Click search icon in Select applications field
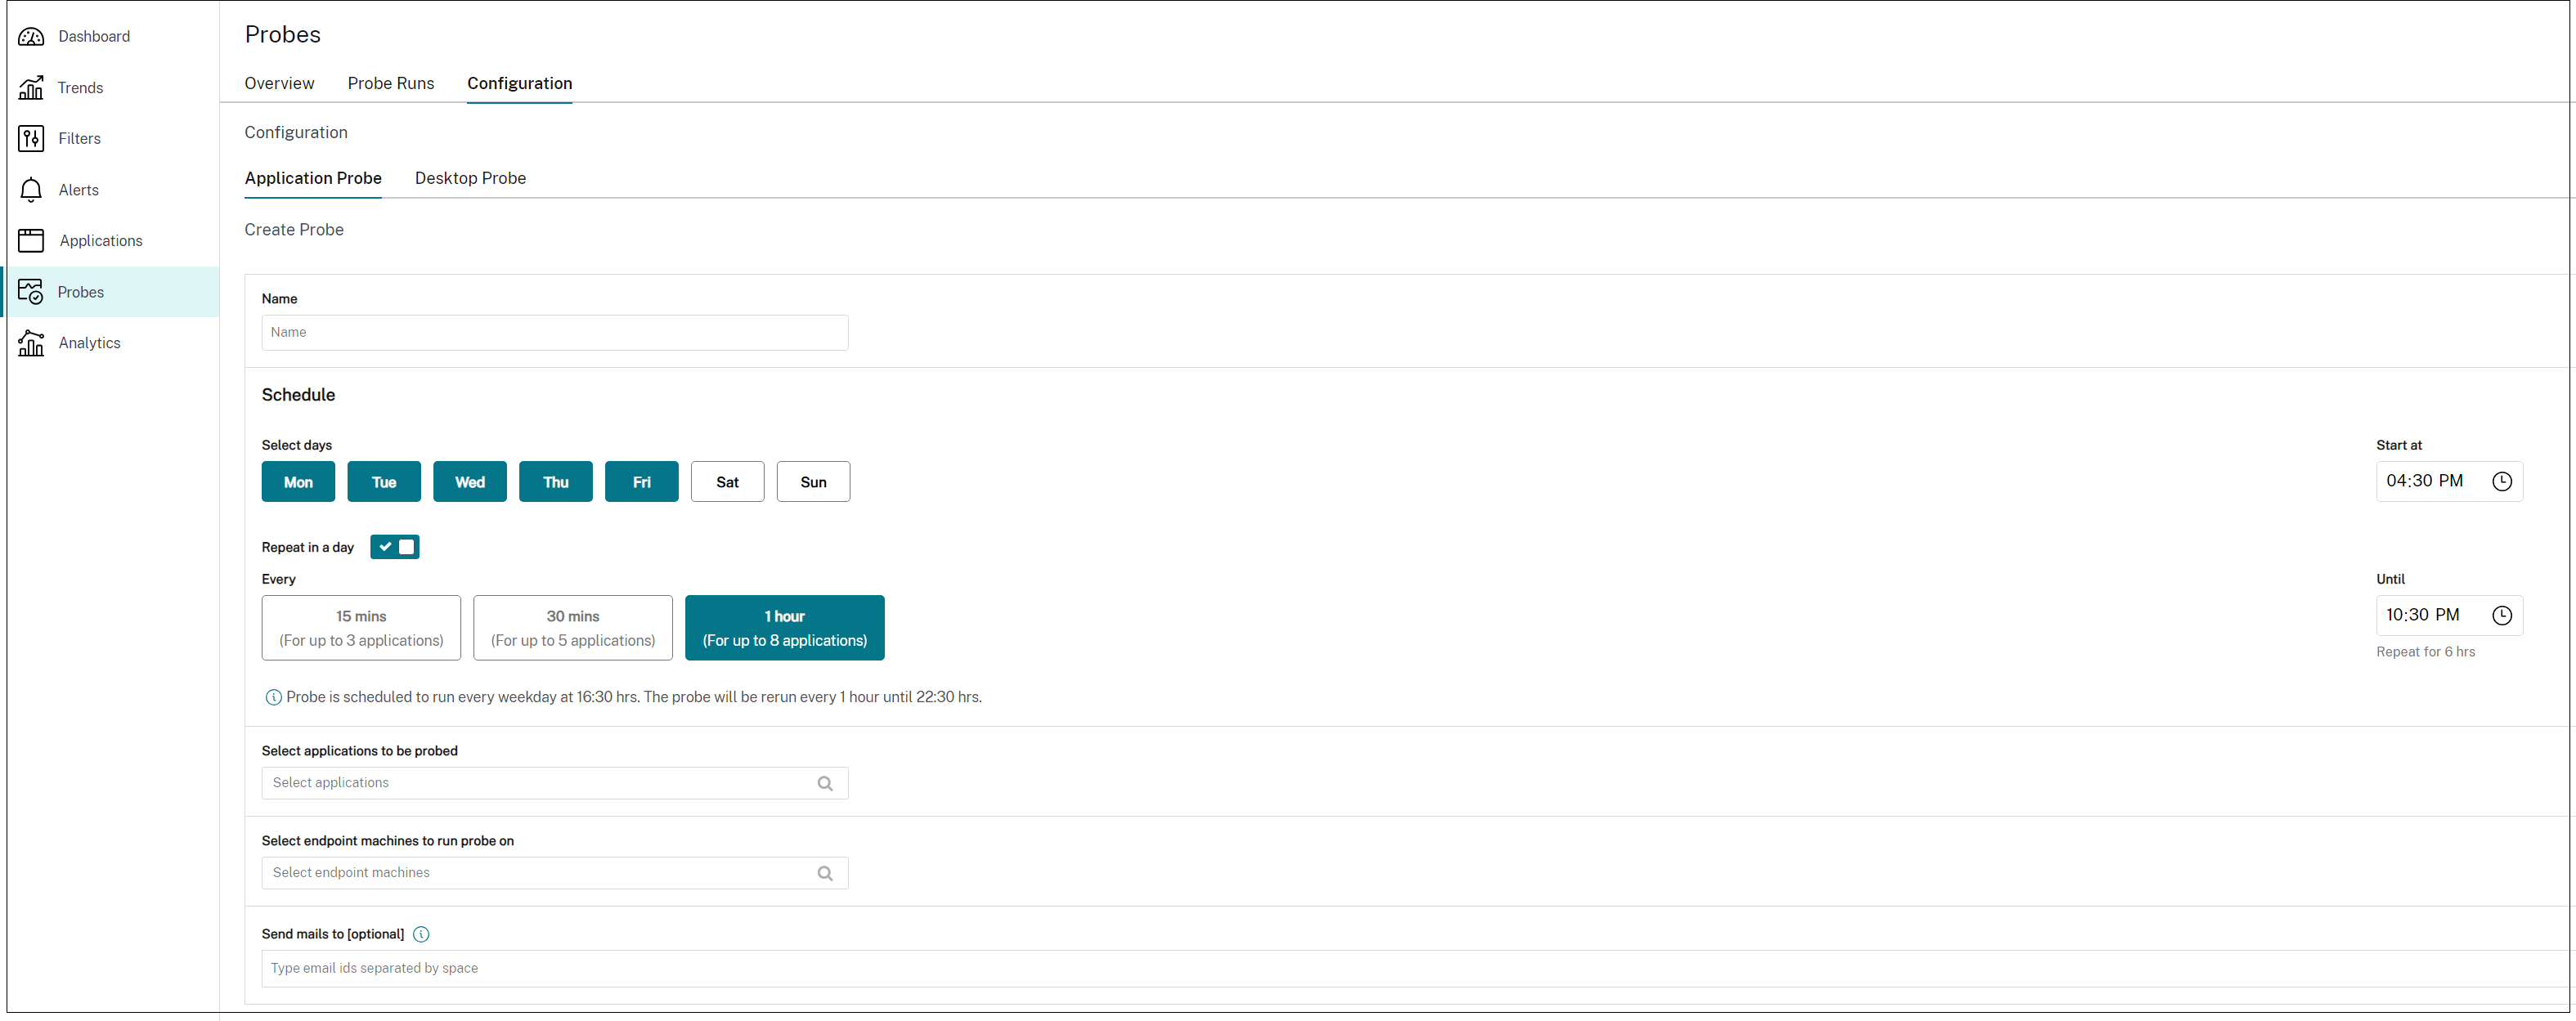Image resolution: width=2576 pixels, height=1021 pixels. tap(825, 783)
